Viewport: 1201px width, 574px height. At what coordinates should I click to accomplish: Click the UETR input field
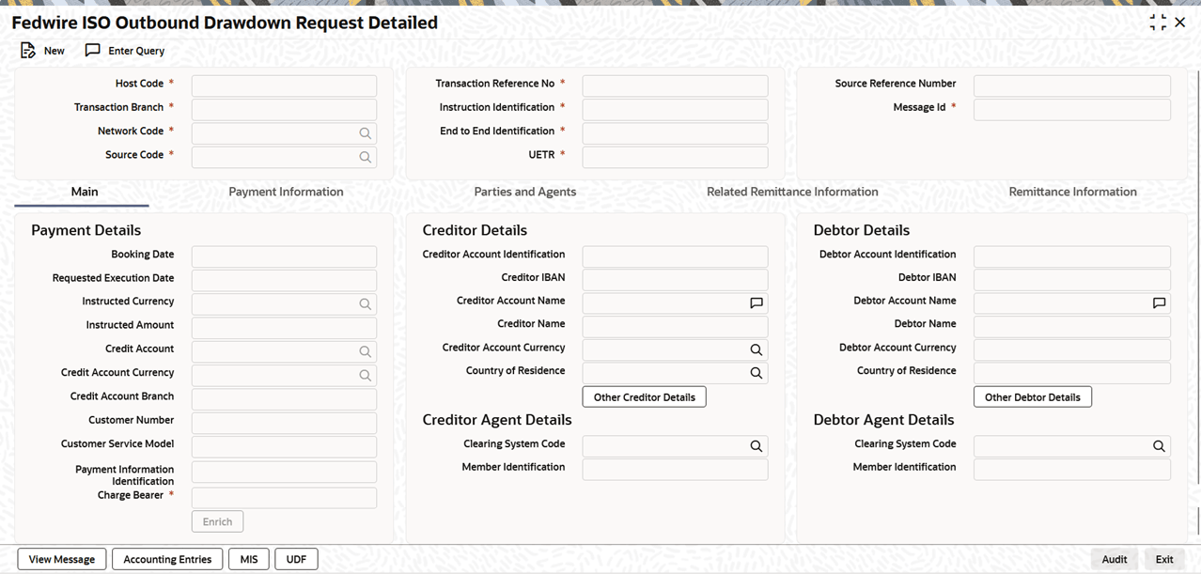coord(675,156)
